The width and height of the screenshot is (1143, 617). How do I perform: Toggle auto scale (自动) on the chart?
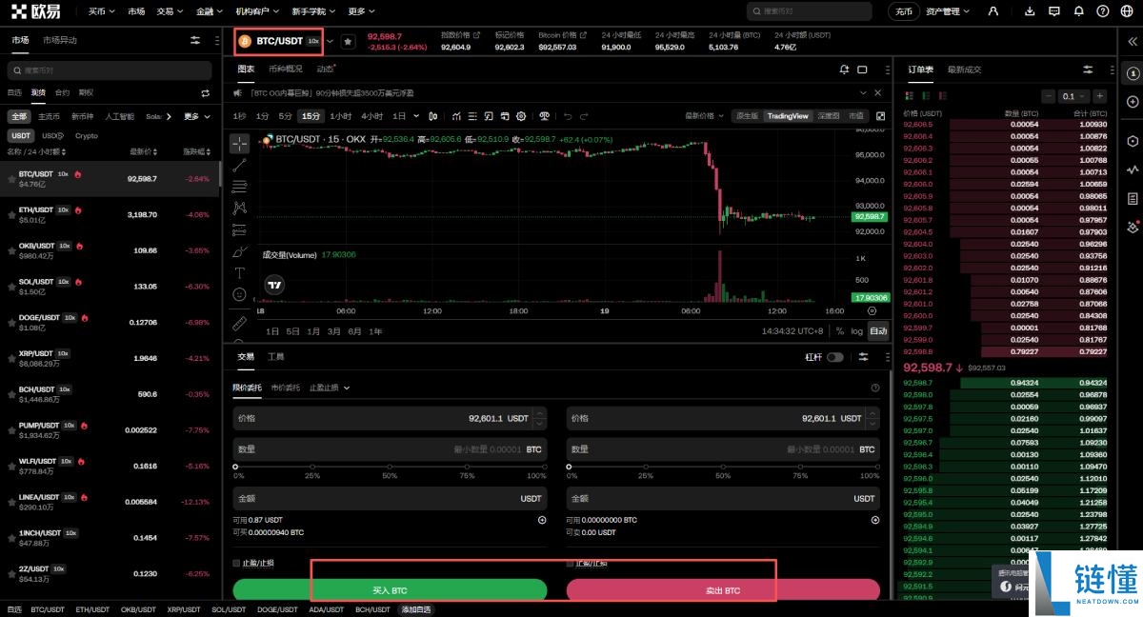(x=878, y=331)
